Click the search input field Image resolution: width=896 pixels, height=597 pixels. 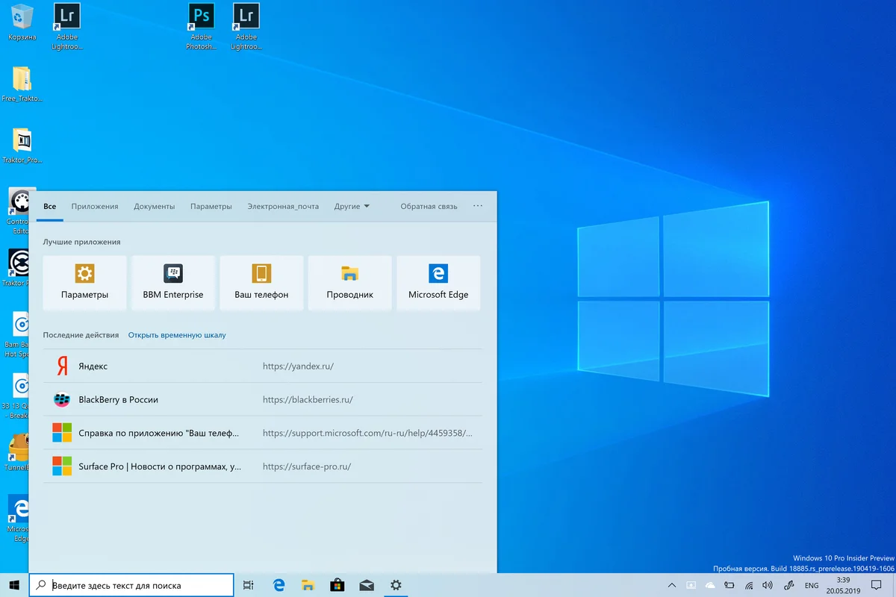131,585
